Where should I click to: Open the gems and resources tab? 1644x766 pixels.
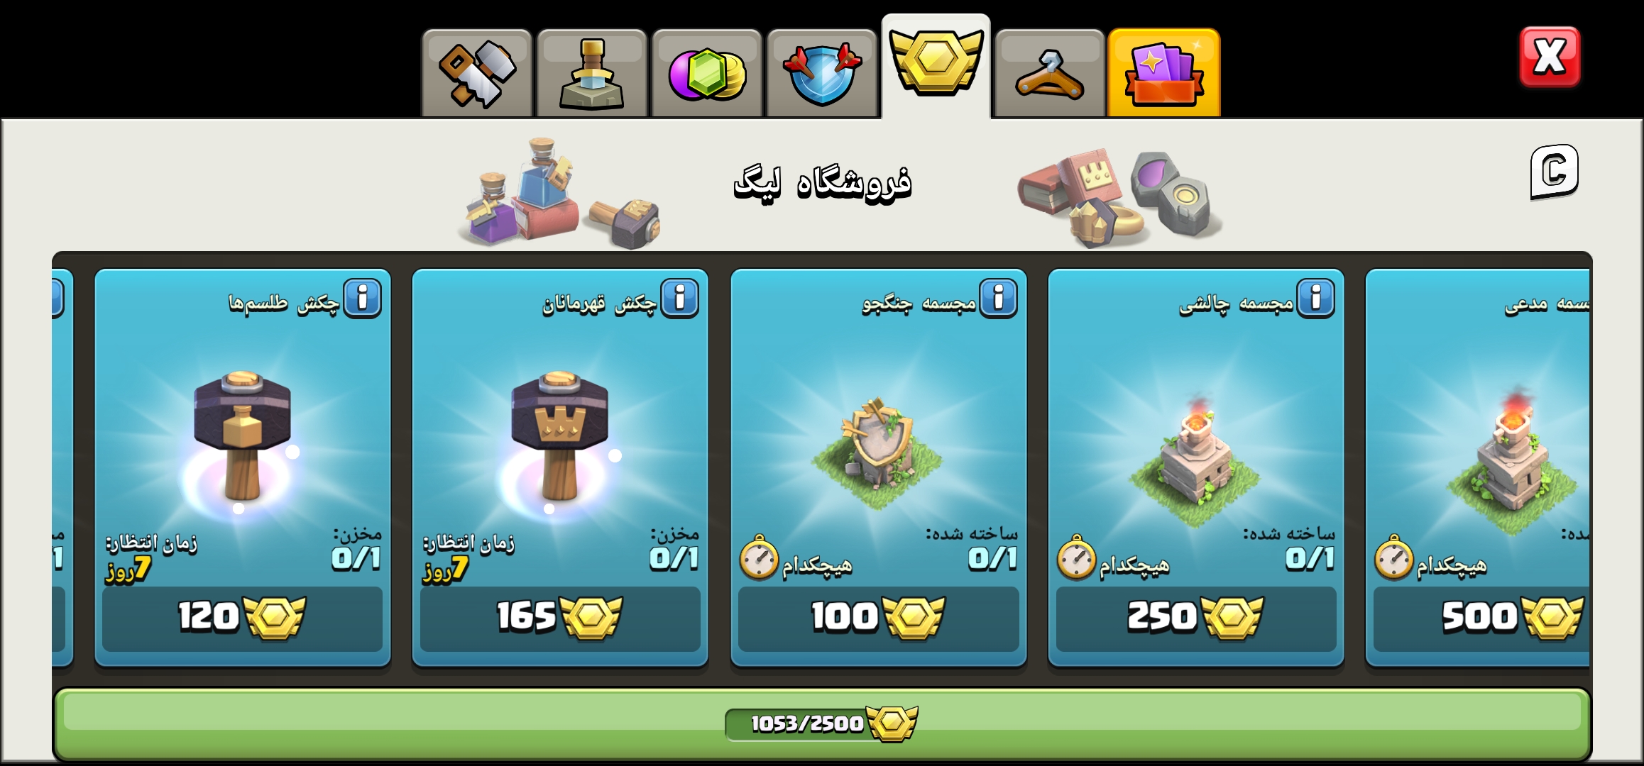point(706,73)
